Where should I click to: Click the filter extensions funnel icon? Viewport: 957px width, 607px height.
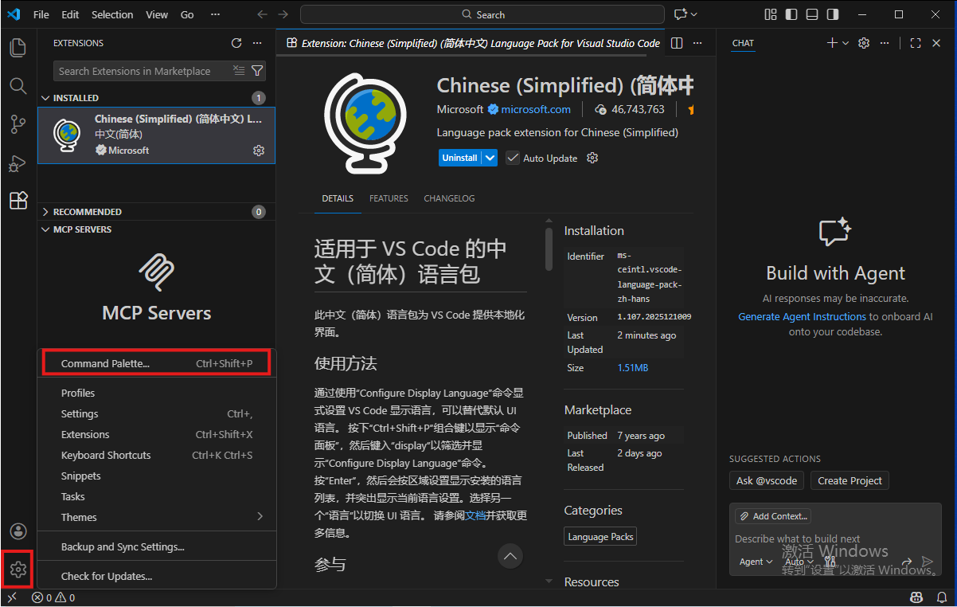pyautogui.click(x=257, y=71)
